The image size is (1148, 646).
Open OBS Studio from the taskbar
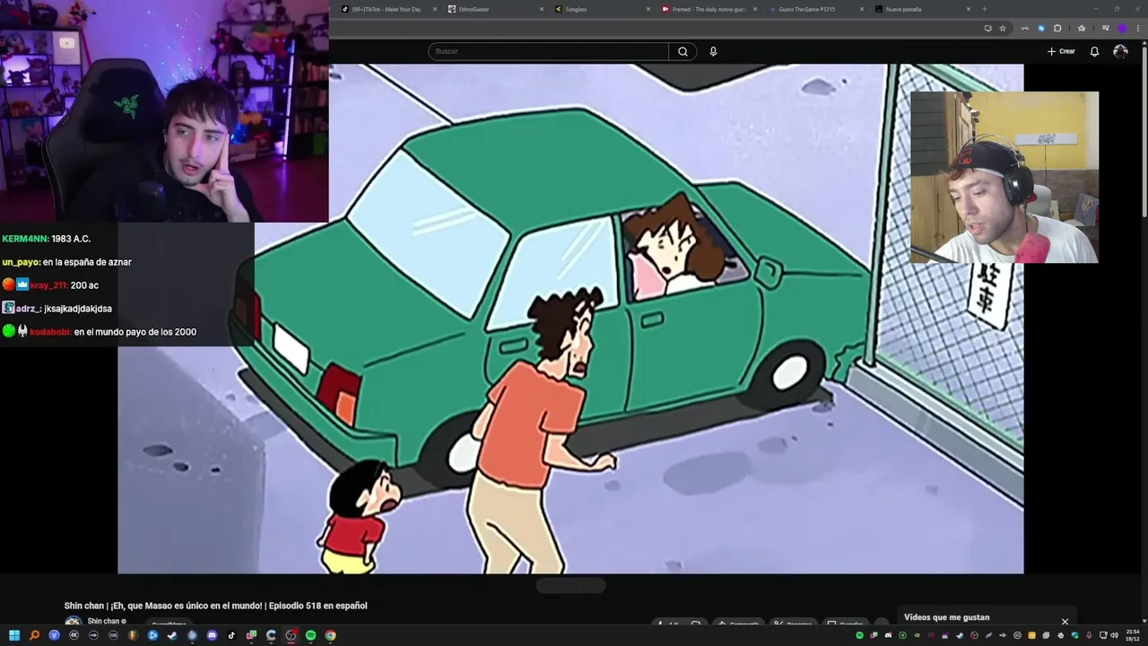(x=291, y=635)
